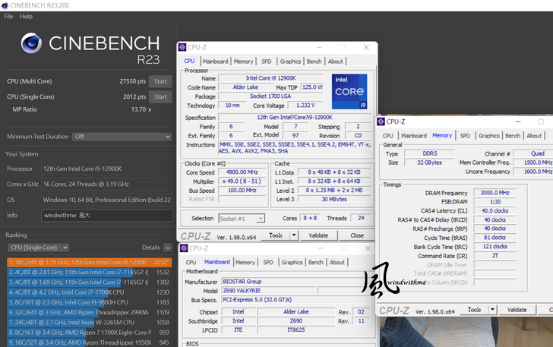Expand Tools dropdown arrow in Memory window
Image resolution: width=553 pixels, height=347 pixels.
(x=491, y=310)
